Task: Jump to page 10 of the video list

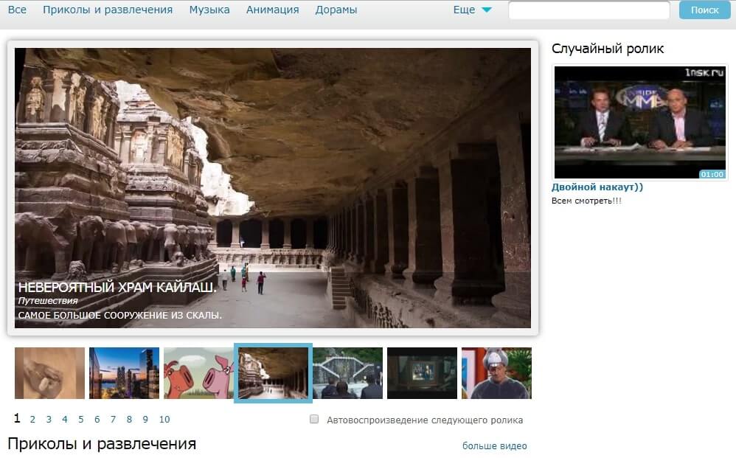Action: (164, 420)
